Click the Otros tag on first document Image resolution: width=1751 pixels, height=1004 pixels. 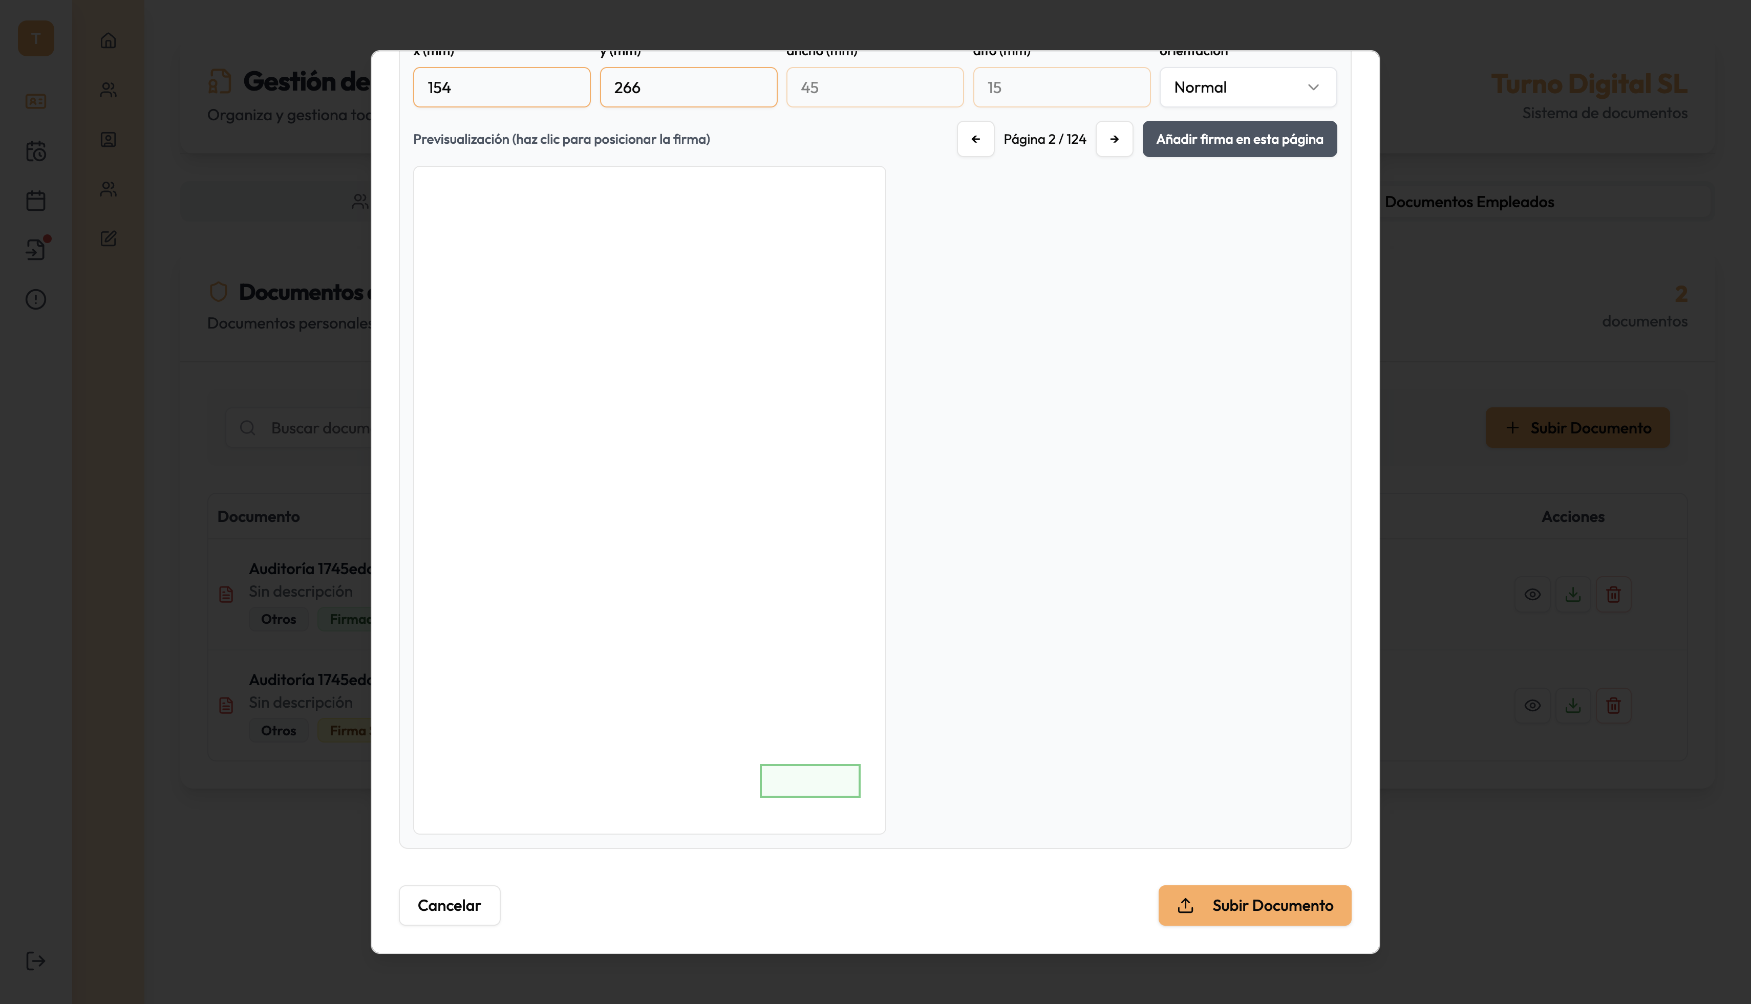coord(279,619)
